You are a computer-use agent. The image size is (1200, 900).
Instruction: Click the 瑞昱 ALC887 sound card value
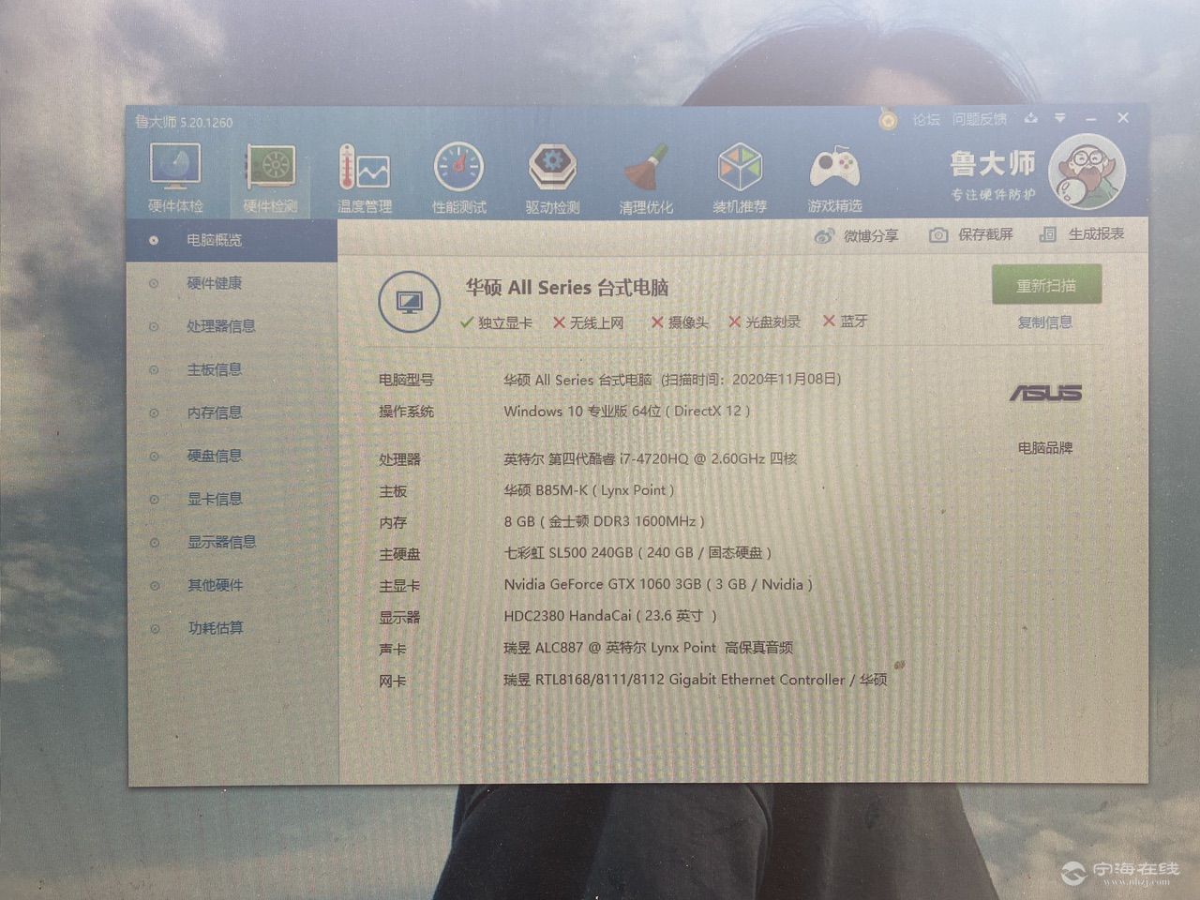649,648
